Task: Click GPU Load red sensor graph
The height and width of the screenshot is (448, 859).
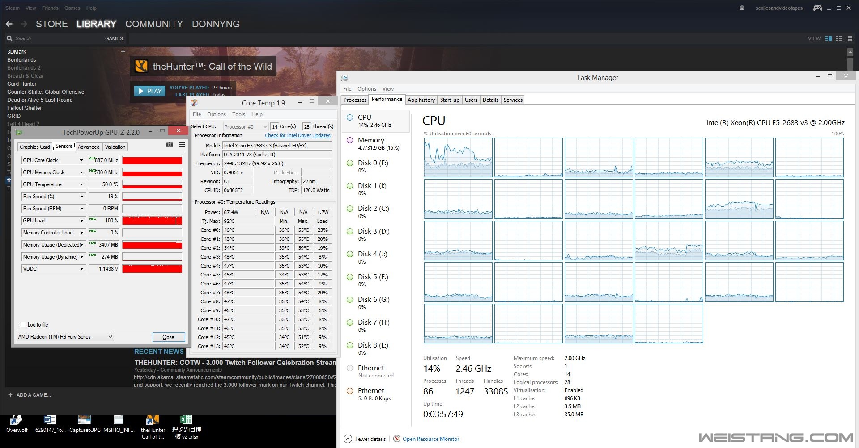Action: 152,221
